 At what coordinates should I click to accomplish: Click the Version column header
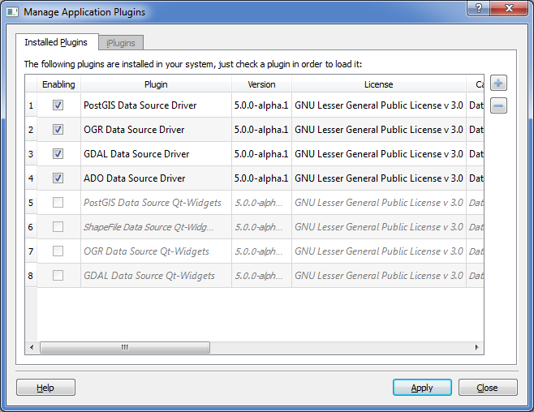tap(261, 84)
